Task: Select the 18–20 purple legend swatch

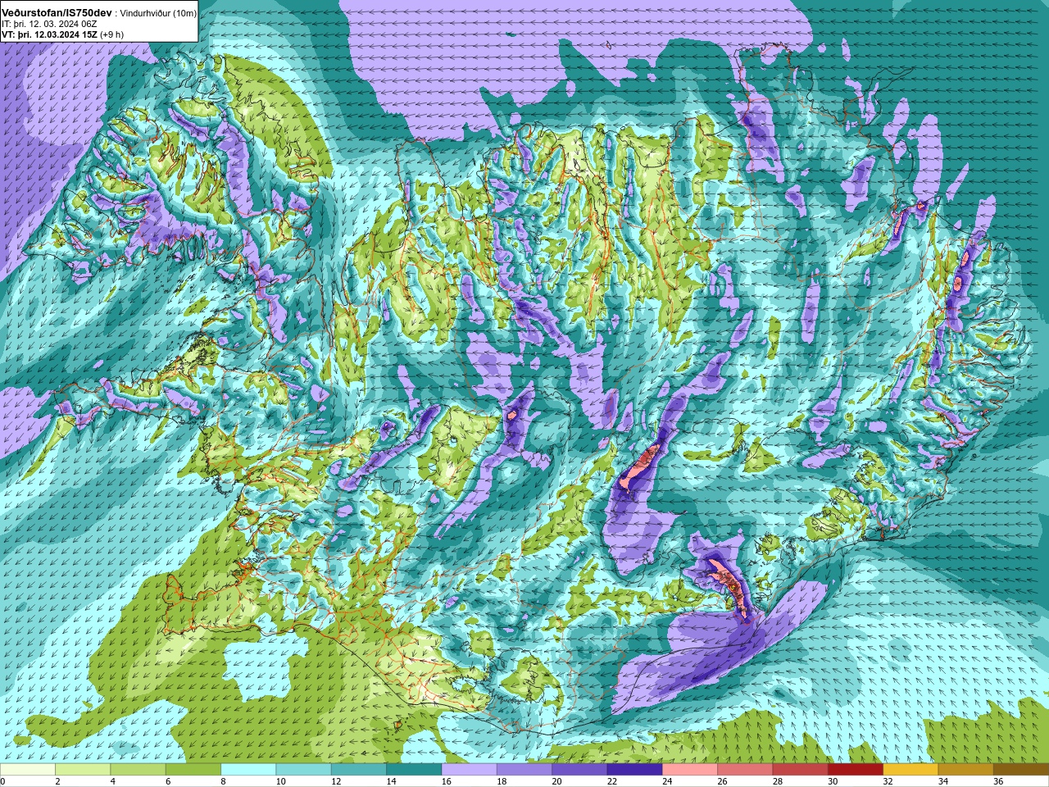Action: 524,770
